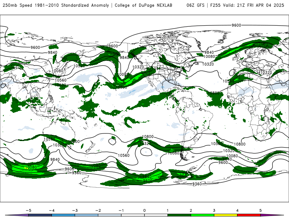
Task: Select the blue -4 to -3 colorbar segment
Action: coord(63,215)
